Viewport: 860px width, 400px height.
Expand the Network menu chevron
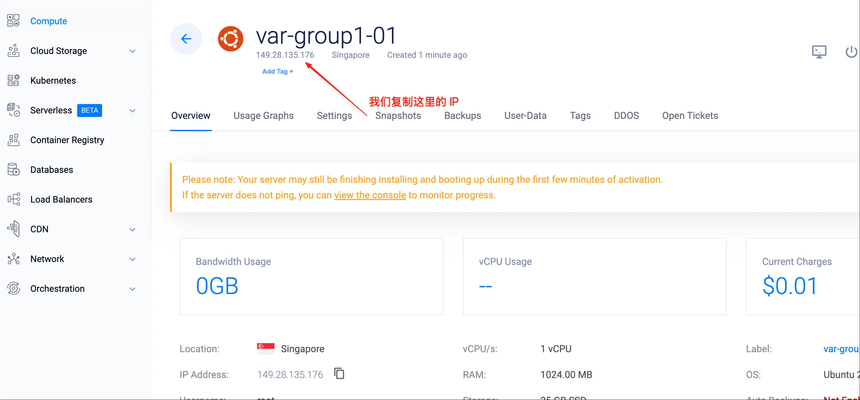[x=132, y=259]
